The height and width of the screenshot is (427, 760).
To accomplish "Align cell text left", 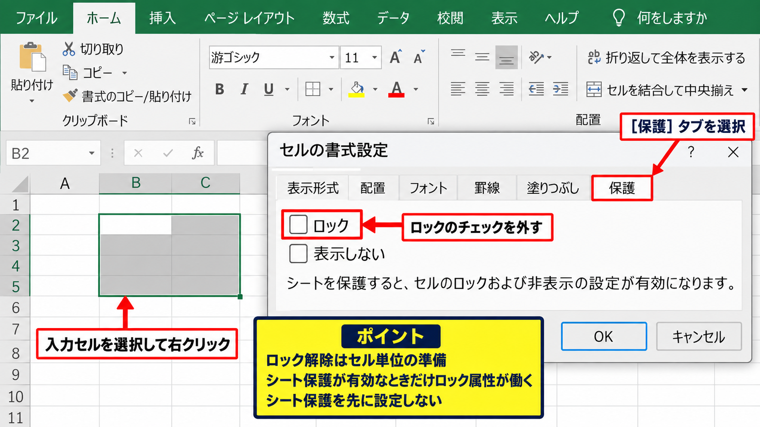I will [458, 89].
